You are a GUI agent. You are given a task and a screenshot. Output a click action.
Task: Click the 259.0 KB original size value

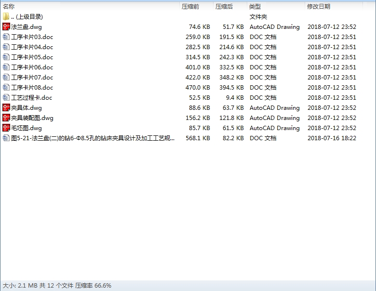pyautogui.click(x=198, y=37)
